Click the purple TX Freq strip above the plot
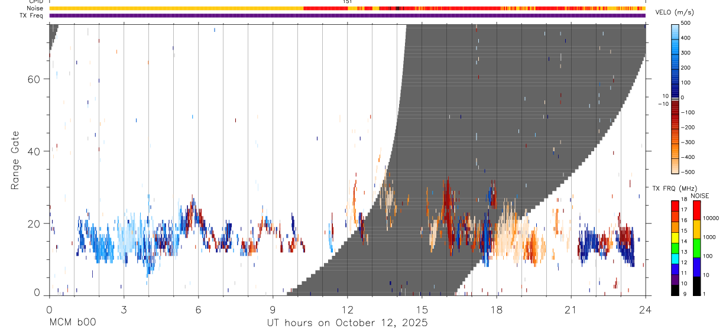Screen dimensions: 726x335 (x=348, y=15)
